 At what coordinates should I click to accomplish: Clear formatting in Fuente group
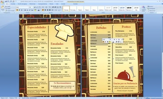point(40,7)
